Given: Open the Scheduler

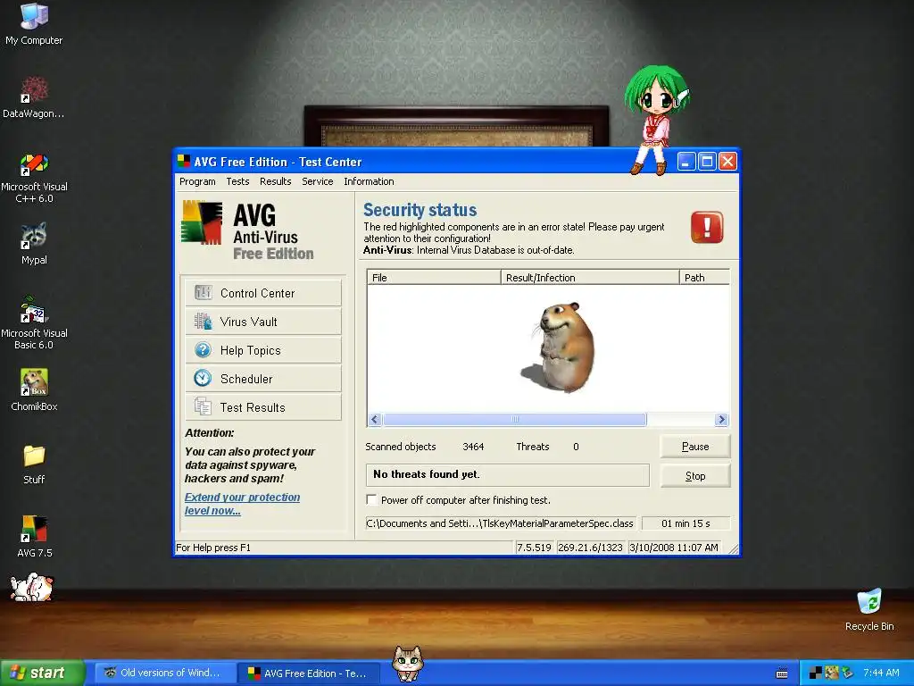Looking at the screenshot, I should click(263, 379).
